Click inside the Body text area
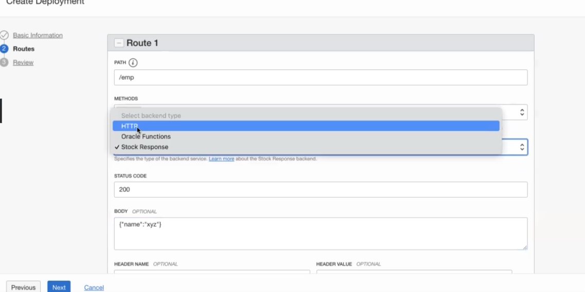585x292 pixels. click(x=320, y=233)
